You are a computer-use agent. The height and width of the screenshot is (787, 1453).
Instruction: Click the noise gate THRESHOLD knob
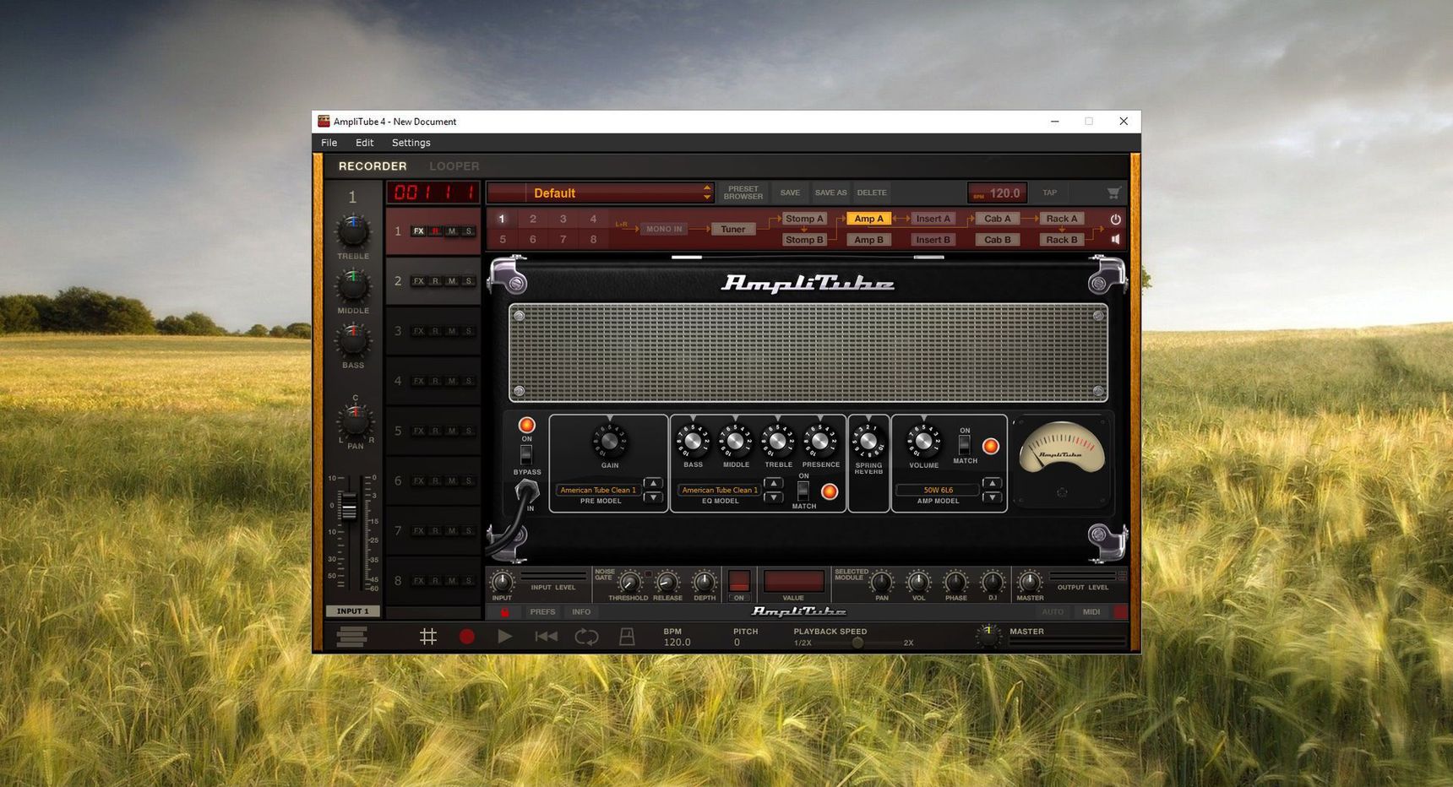click(629, 582)
